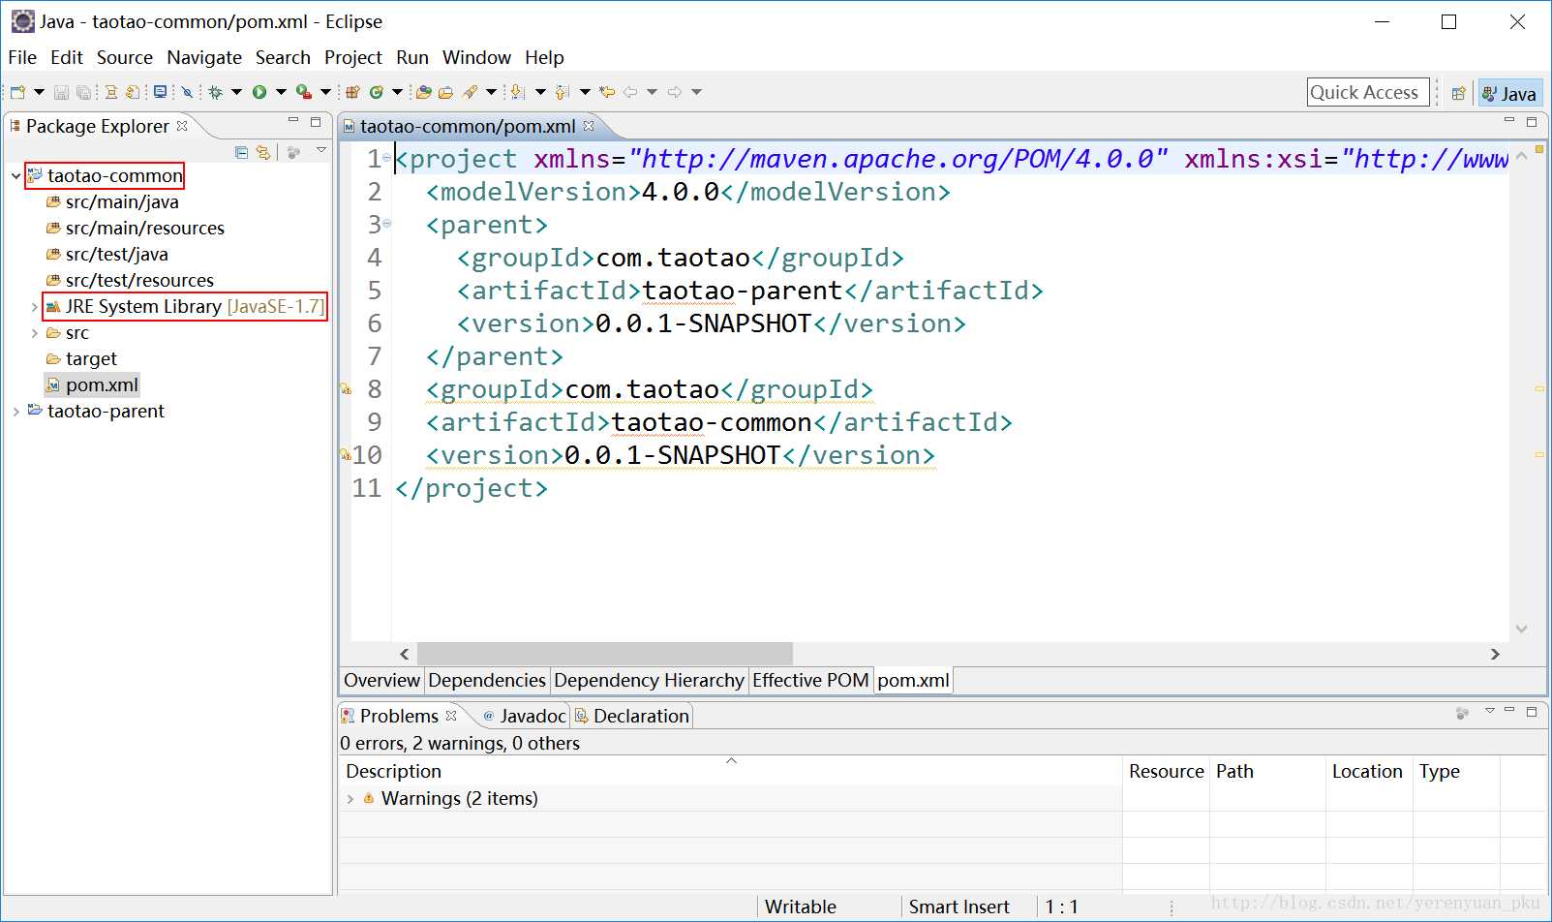Click the Run External Tools icon
This screenshot has width=1552, height=922.
(304, 92)
